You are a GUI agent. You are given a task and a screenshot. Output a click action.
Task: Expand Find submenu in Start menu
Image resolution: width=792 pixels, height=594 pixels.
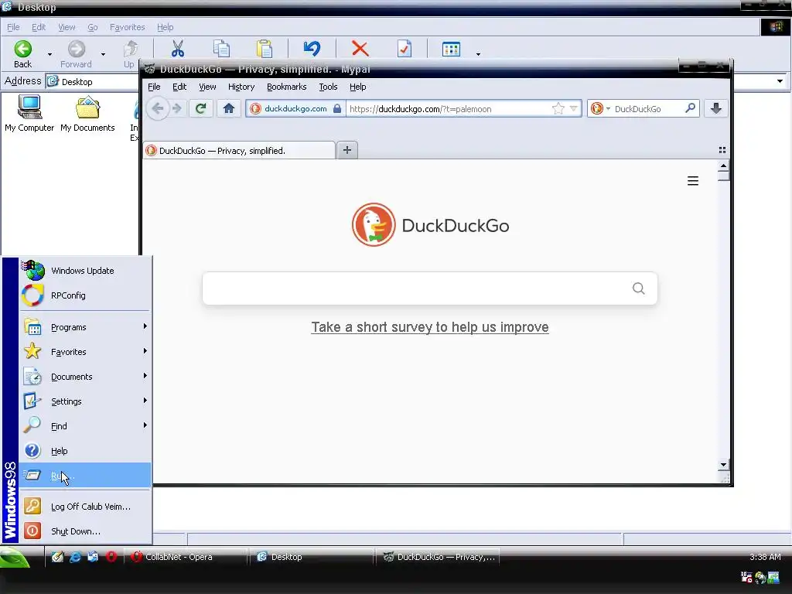click(x=85, y=426)
